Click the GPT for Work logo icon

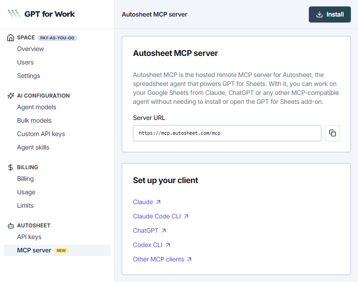[14, 14]
